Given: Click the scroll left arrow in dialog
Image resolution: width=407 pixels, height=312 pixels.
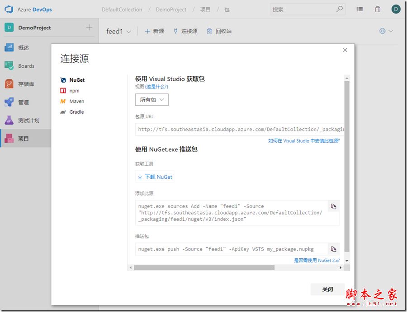Looking at the screenshot, I should [x=131, y=267].
